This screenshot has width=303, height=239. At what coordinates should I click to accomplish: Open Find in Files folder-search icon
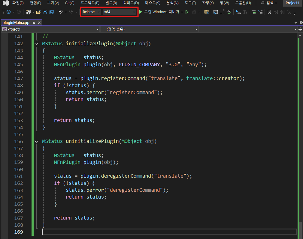point(207,12)
